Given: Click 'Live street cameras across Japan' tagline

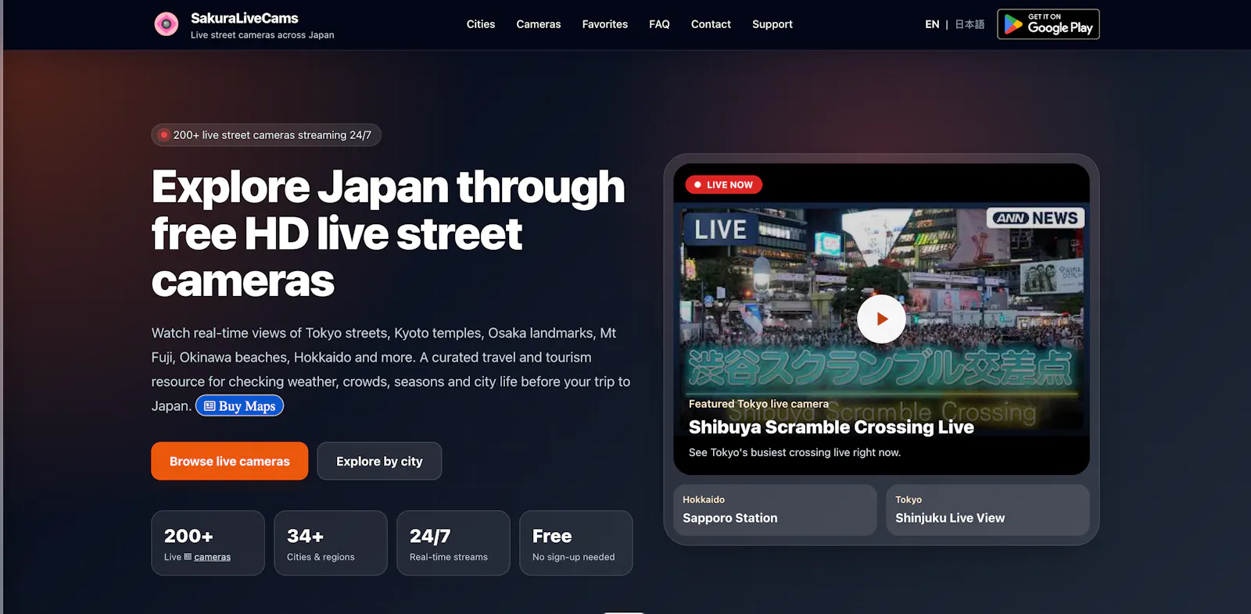Looking at the screenshot, I should coord(262,35).
